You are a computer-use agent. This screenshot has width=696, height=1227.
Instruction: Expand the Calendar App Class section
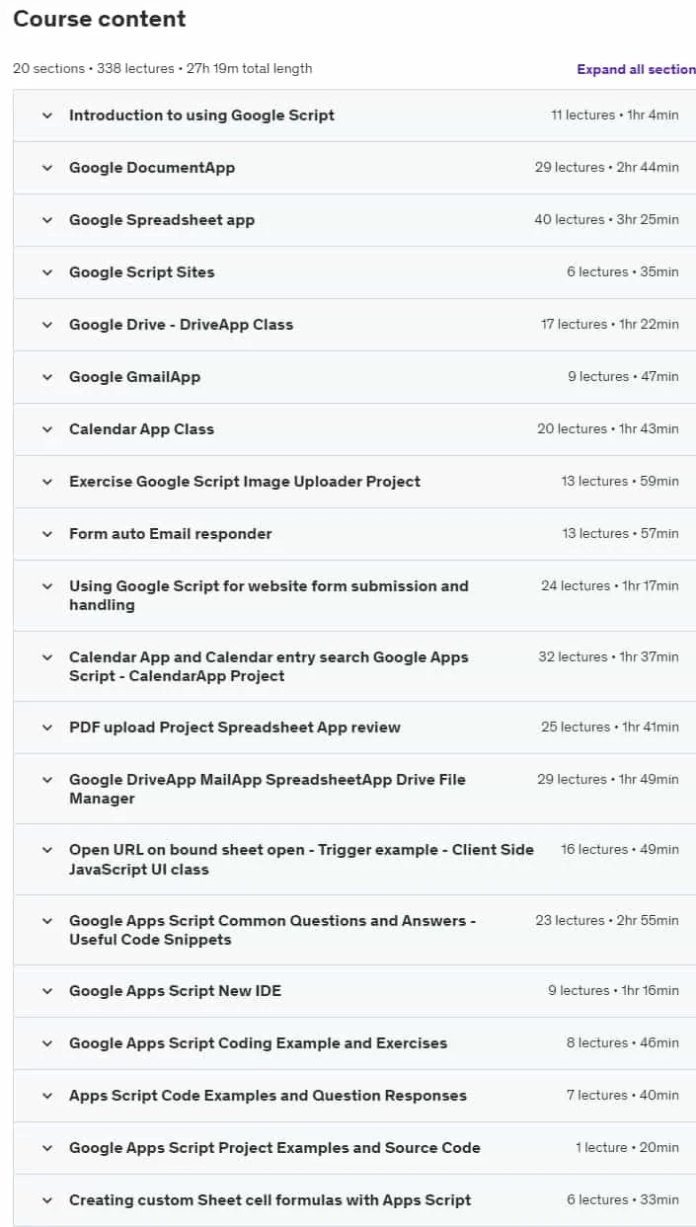click(354, 429)
